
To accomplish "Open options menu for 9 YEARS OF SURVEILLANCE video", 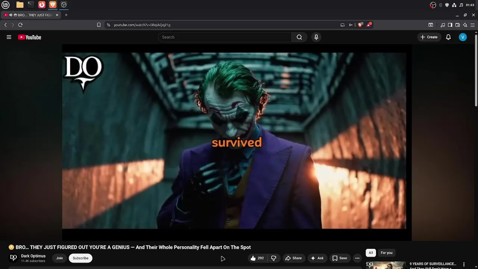I will (464, 265).
